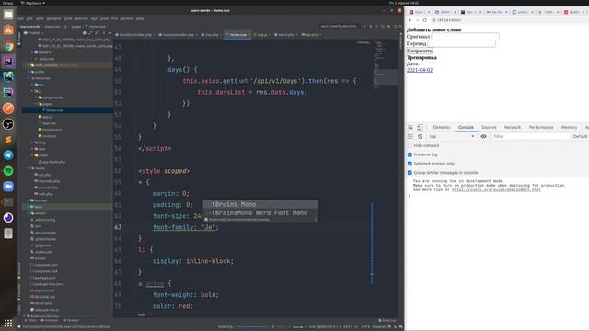Open Project view dropdown in panel header

pyautogui.click(x=33, y=33)
